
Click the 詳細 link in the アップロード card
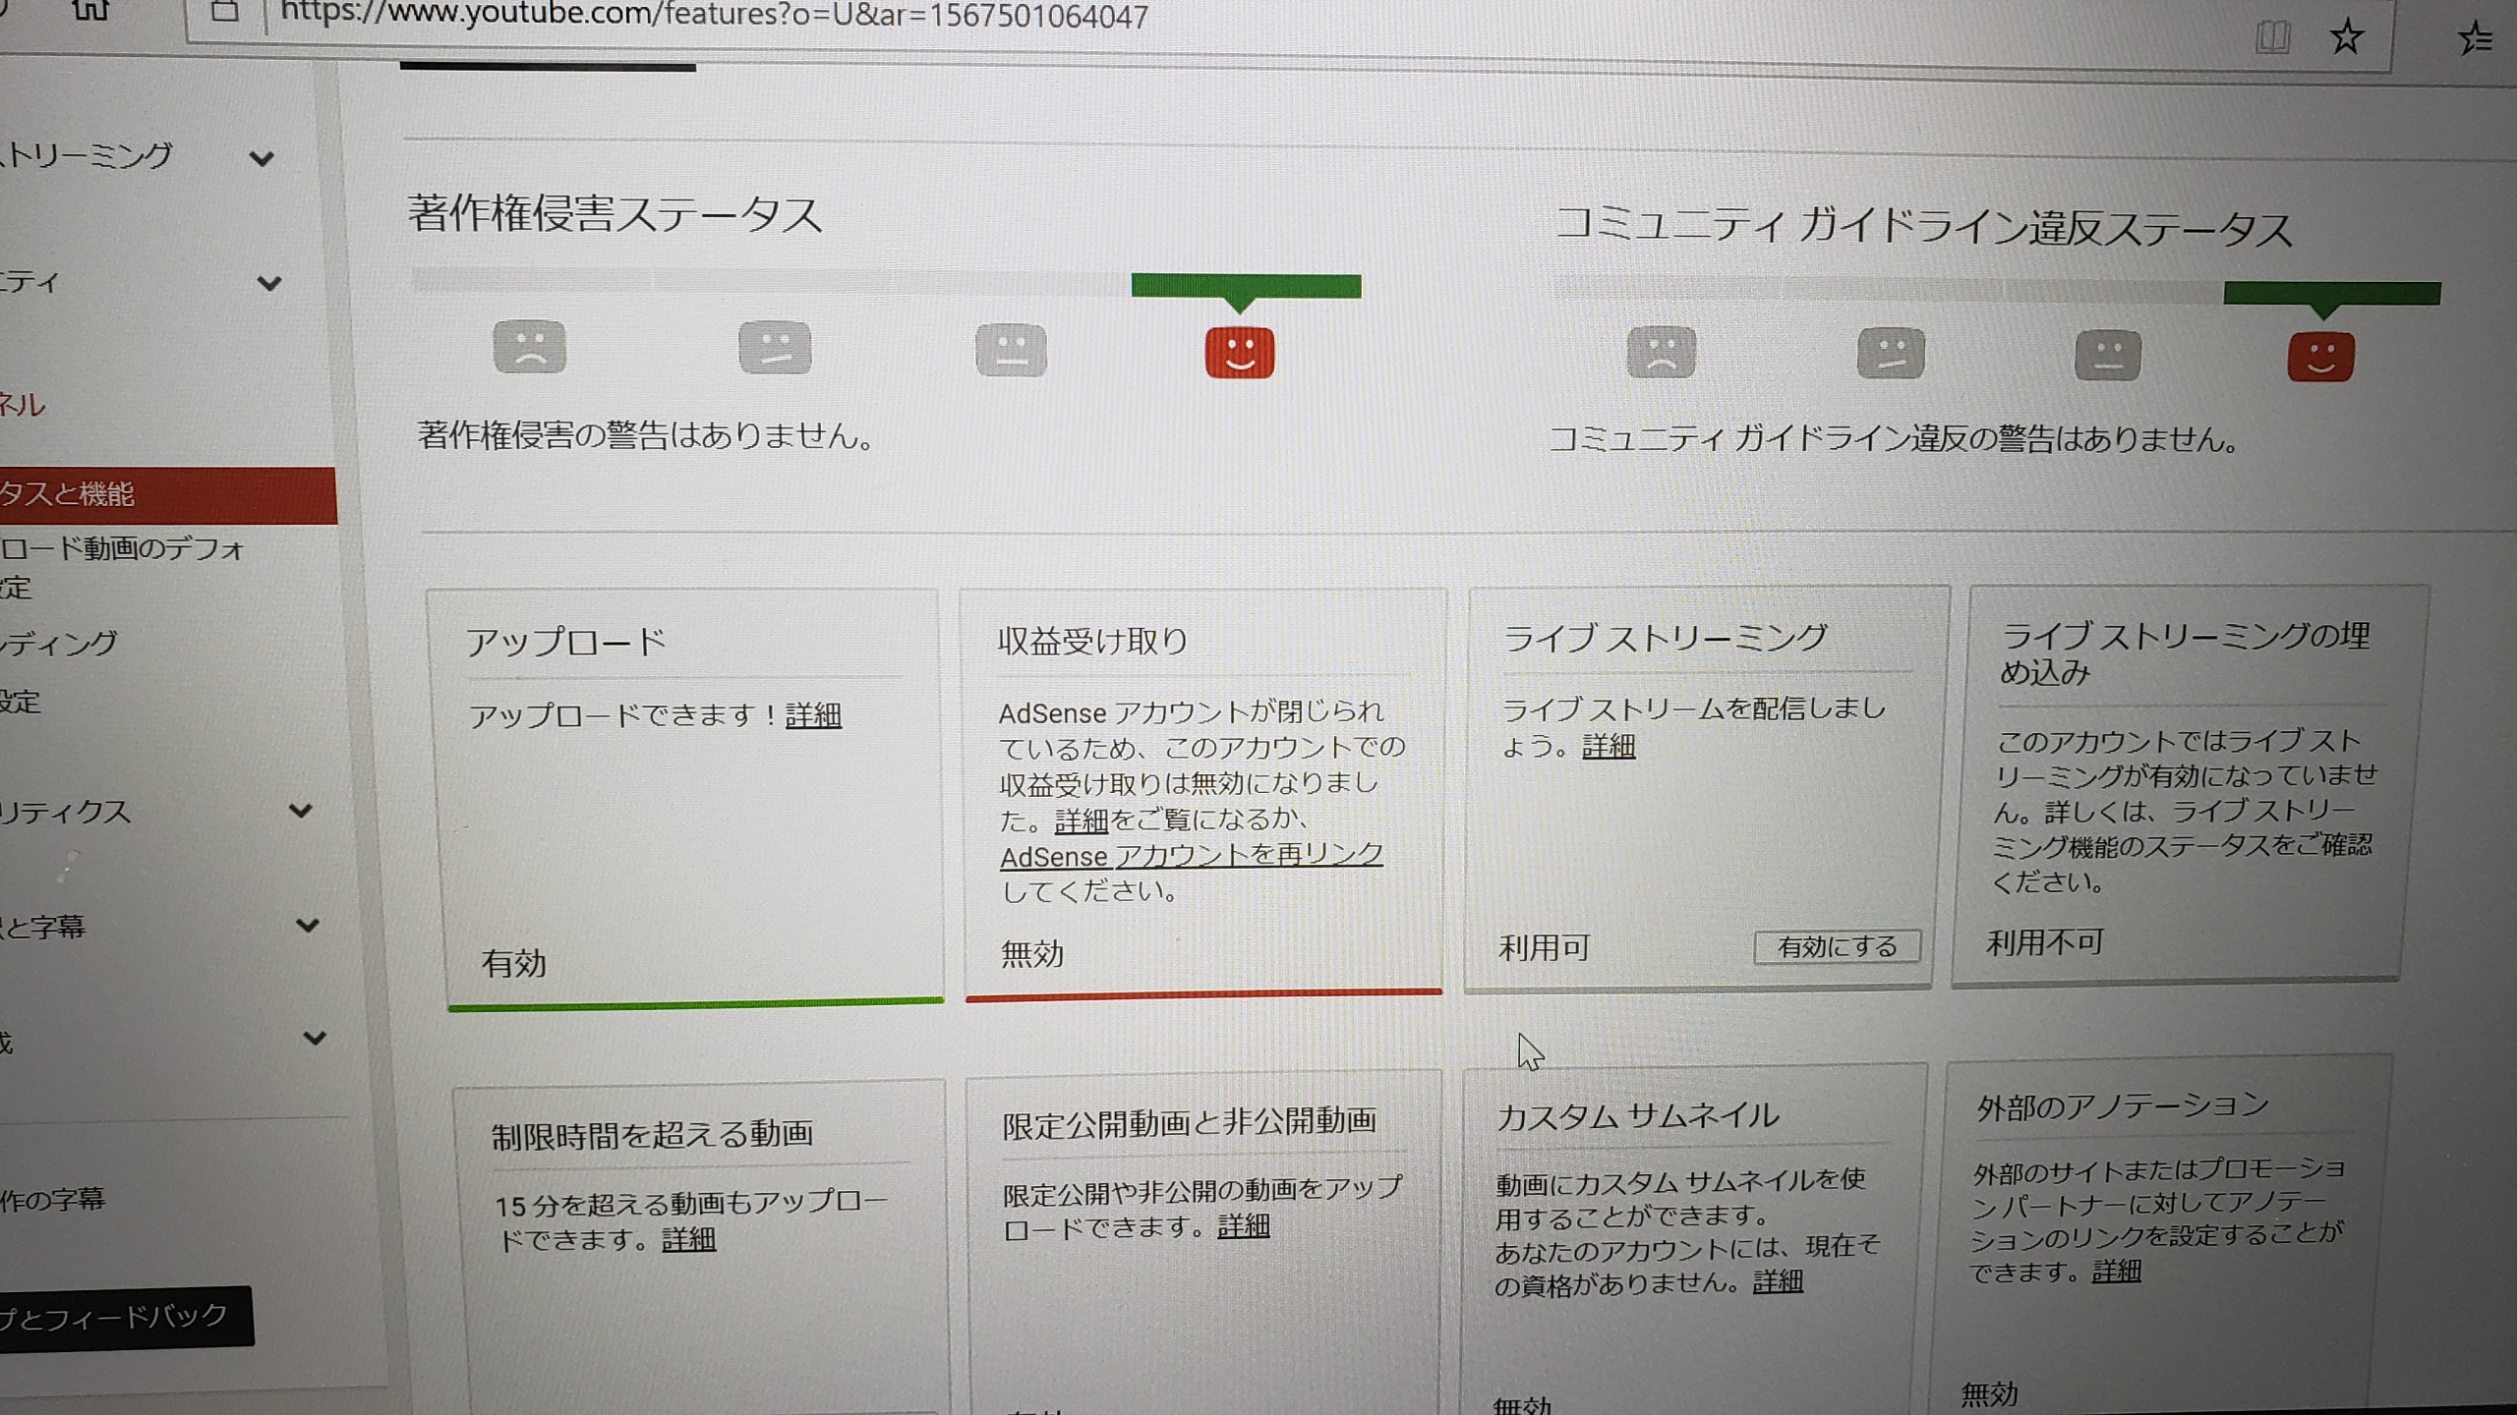click(813, 715)
